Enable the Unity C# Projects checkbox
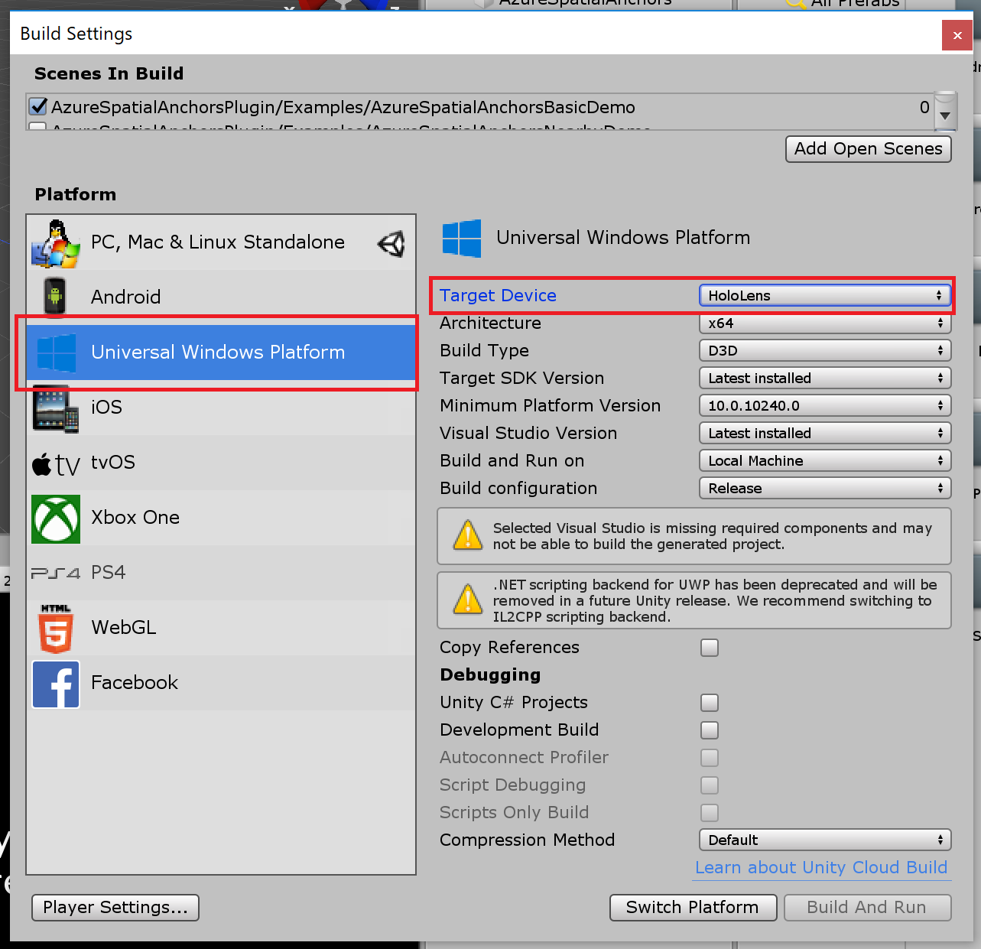 (x=710, y=703)
